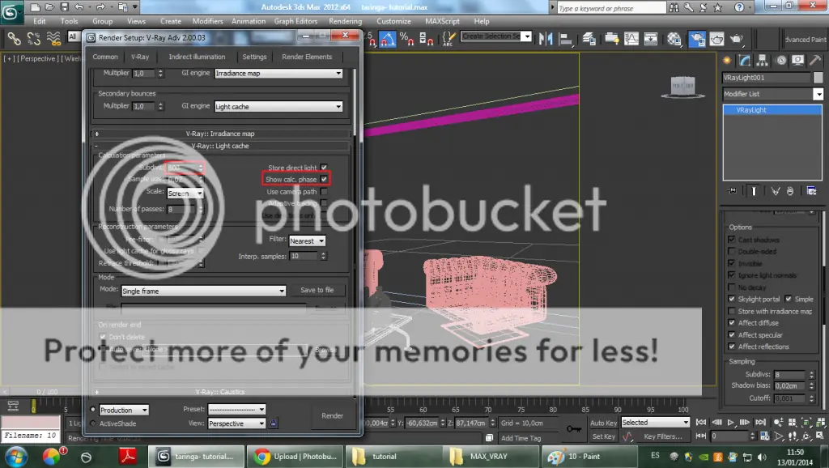Open the Graph Editors menu
Screen dimensions: 829x468
295,21
